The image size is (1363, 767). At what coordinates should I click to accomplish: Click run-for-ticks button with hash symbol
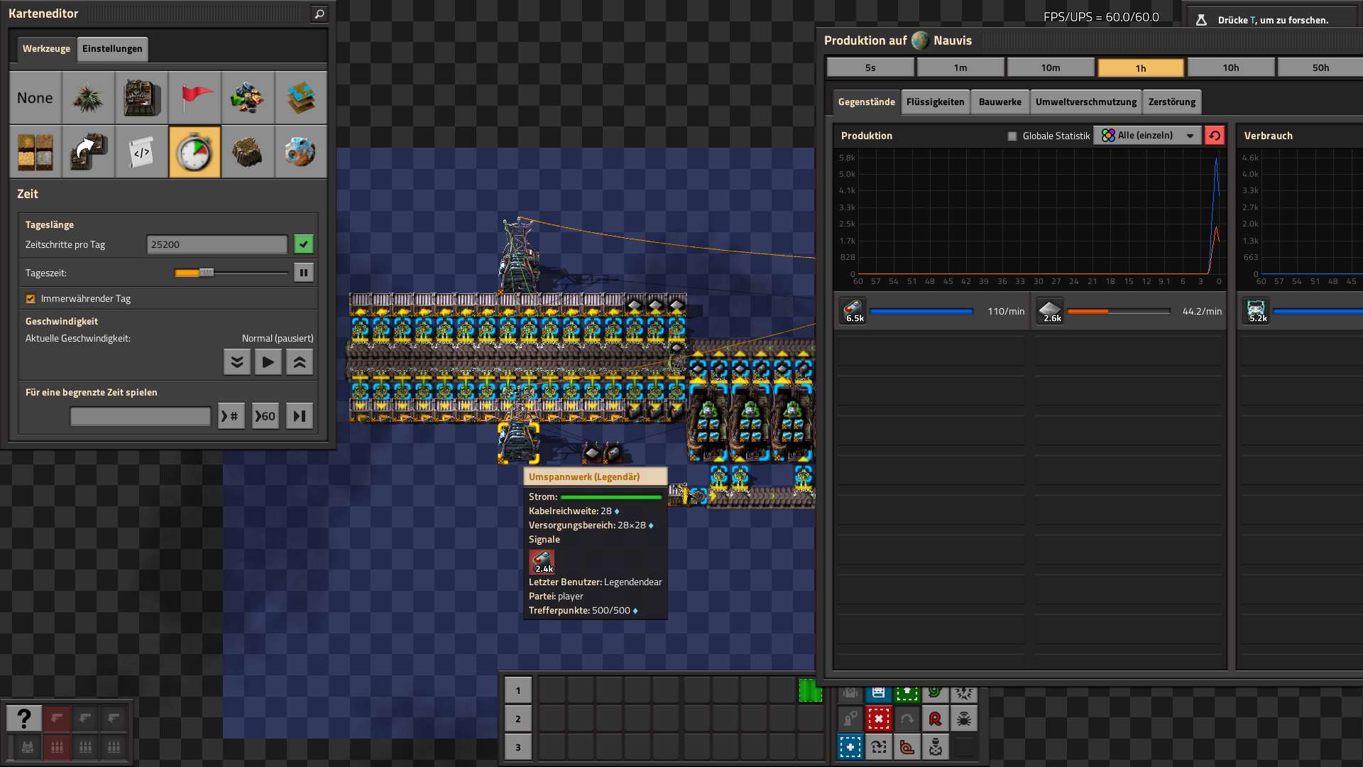(231, 416)
